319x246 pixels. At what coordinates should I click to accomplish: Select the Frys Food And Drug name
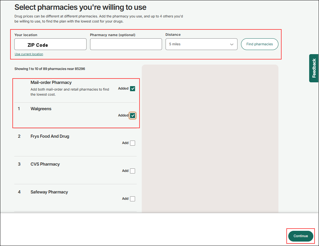(x=50, y=136)
